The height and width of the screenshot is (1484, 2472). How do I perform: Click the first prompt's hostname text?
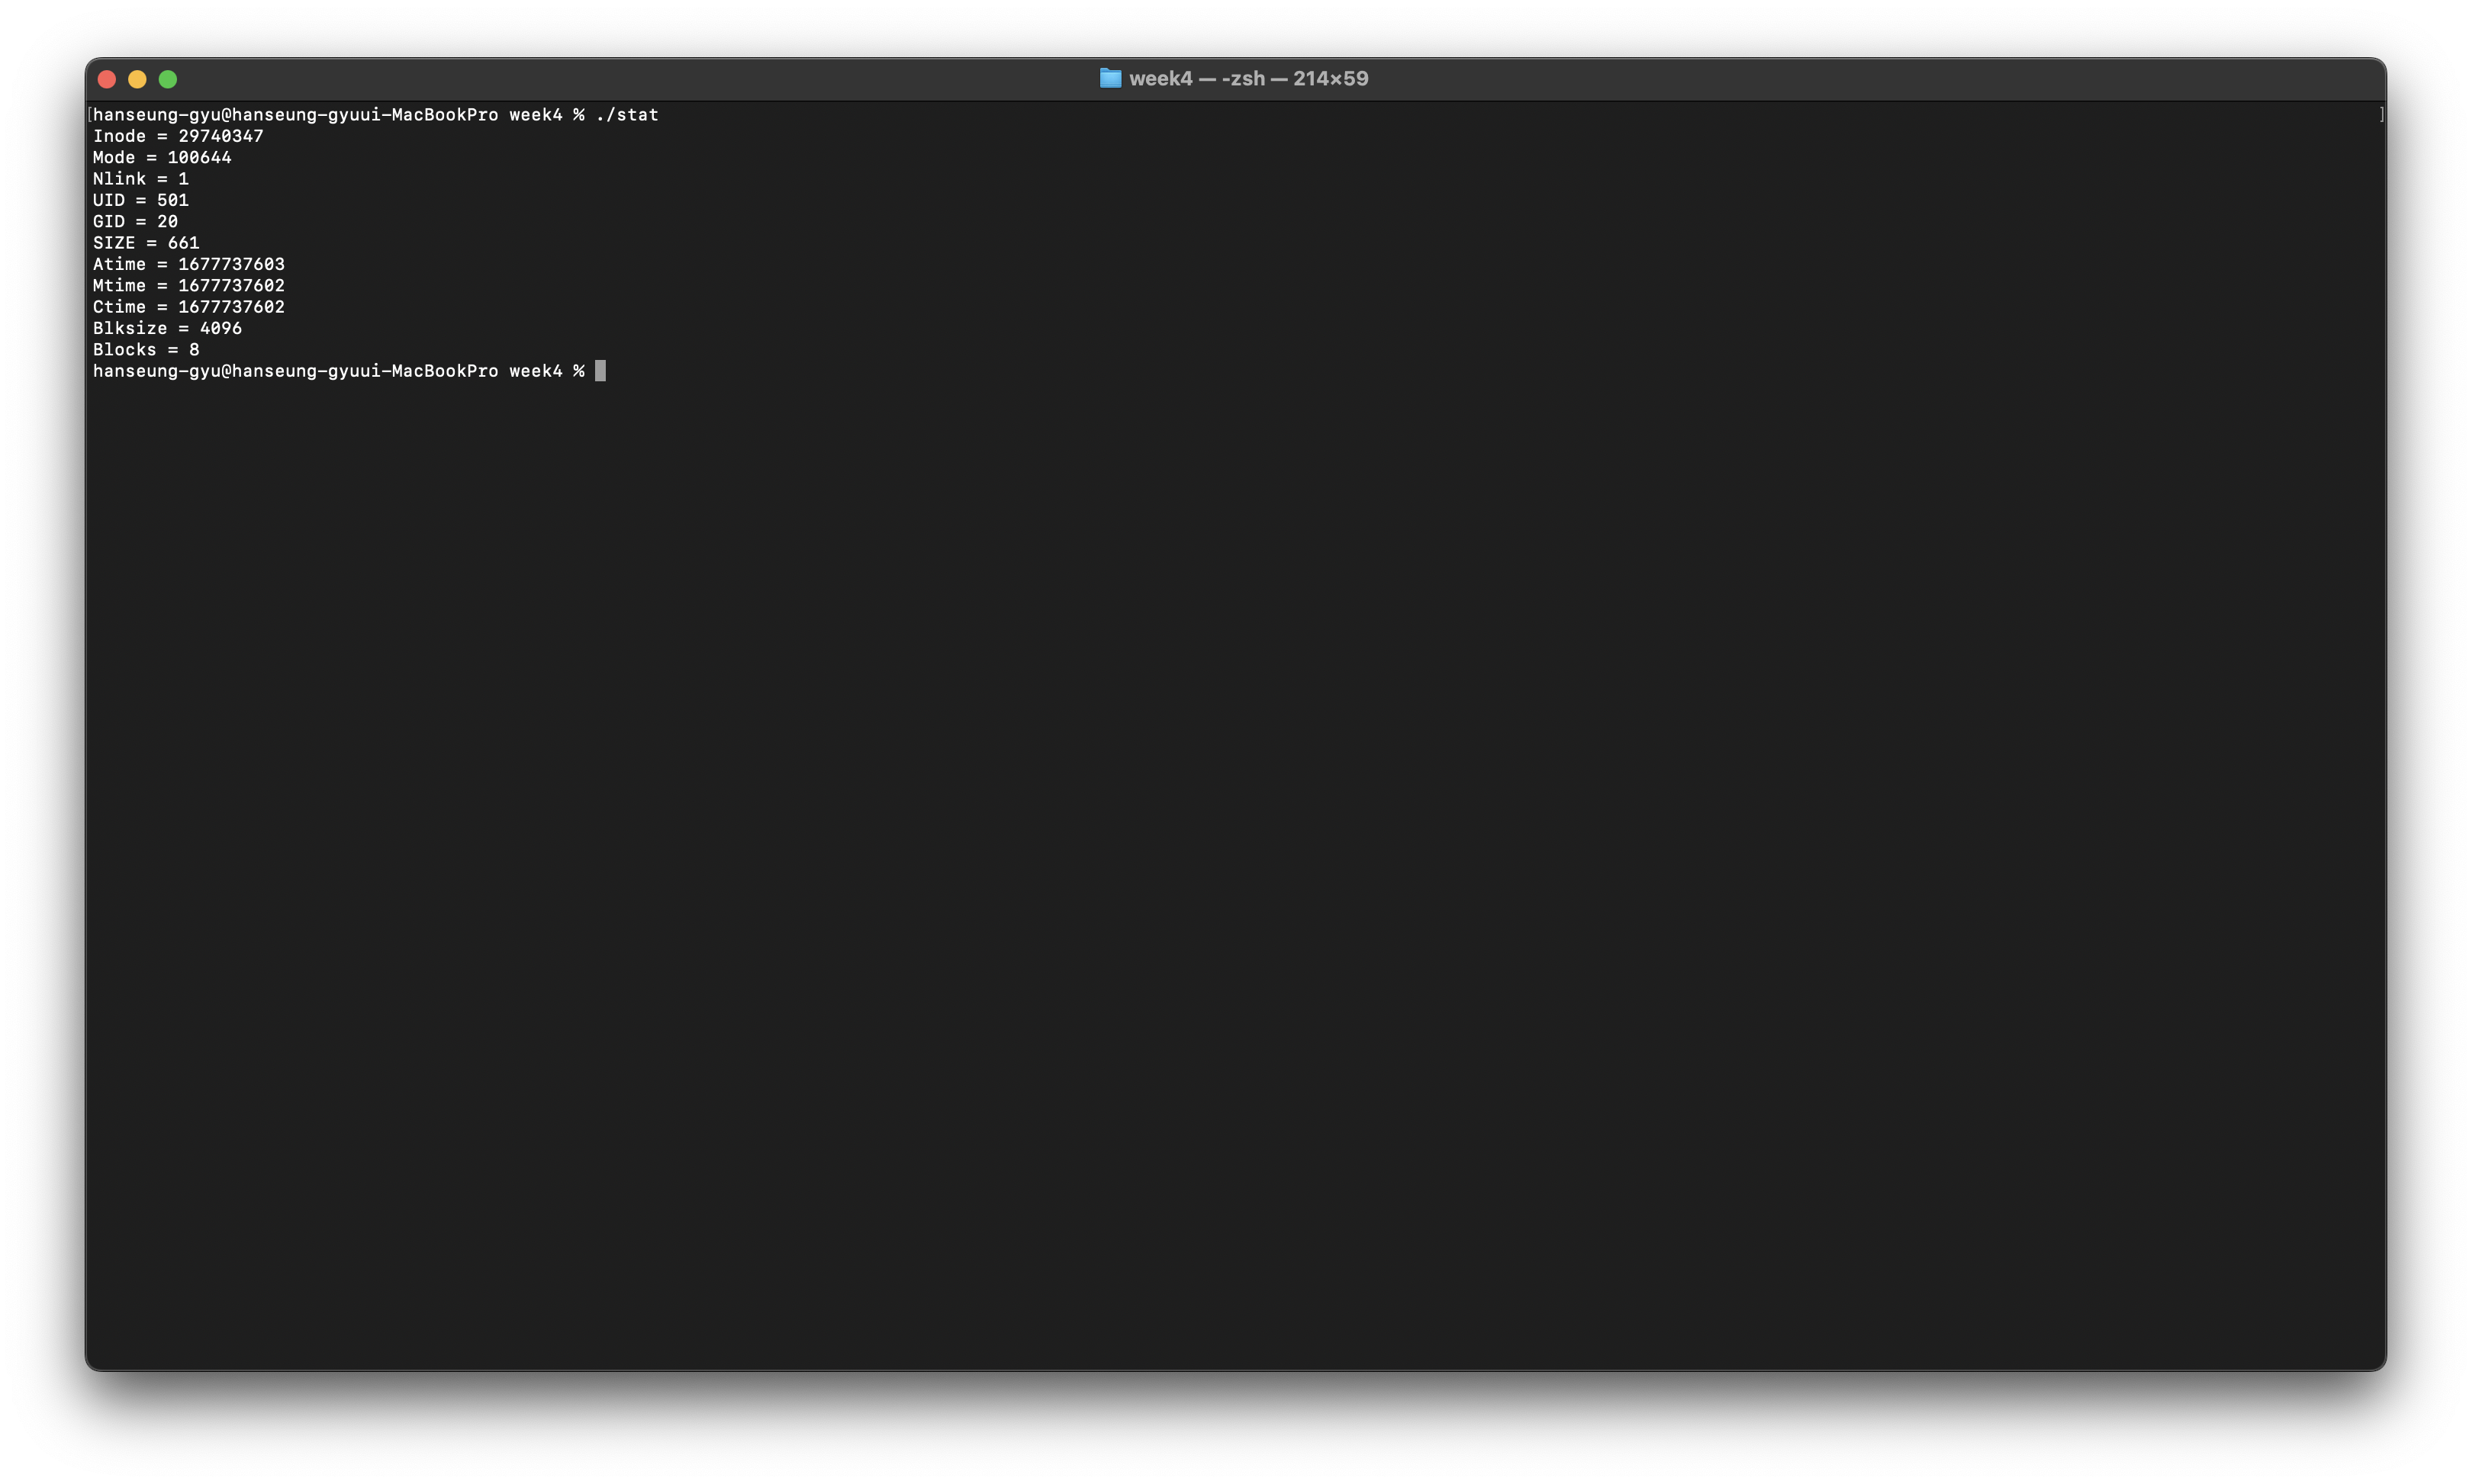[364, 115]
